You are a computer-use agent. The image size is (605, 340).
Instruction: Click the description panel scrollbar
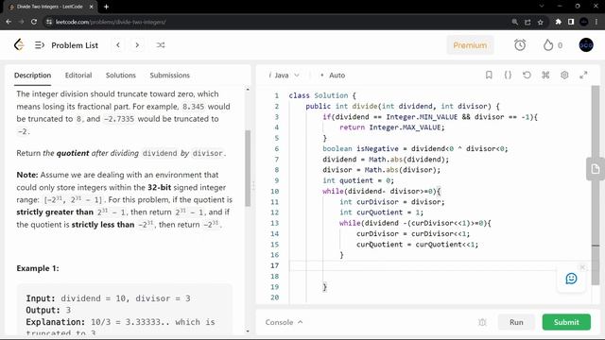(x=248, y=168)
